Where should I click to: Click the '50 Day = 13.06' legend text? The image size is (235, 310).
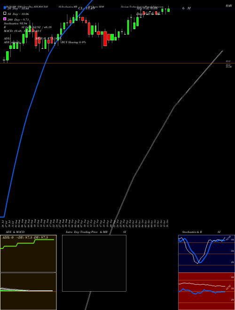pyautogui.click(x=18, y=14)
